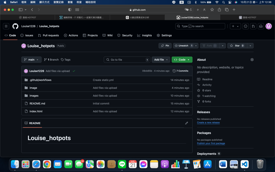Open the Initial commit message link
Screen dimensions: 275x172
tap(101, 103)
